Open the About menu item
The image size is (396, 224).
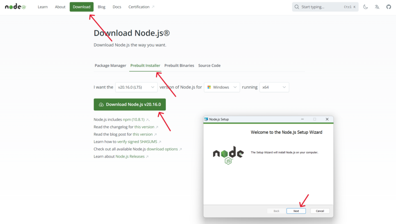pos(60,7)
